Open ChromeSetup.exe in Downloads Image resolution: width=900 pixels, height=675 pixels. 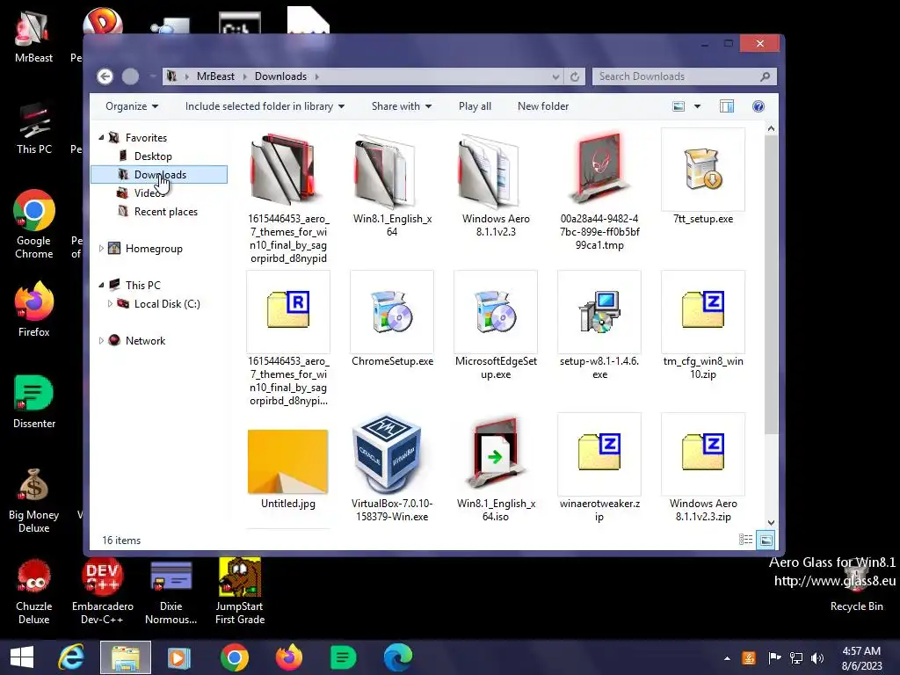tap(392, 319)
